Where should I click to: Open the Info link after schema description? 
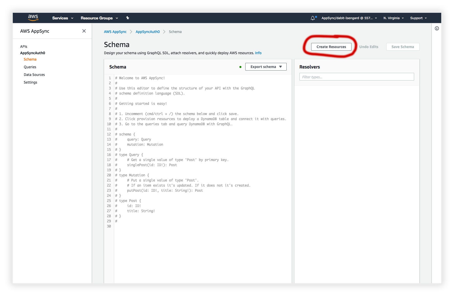pyautogui.click(x=258, y=53)
